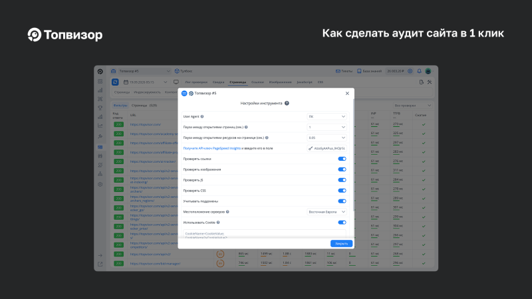Open the bar chart icon in sidebar
532x299 pixels.
(x=100, y=90)
